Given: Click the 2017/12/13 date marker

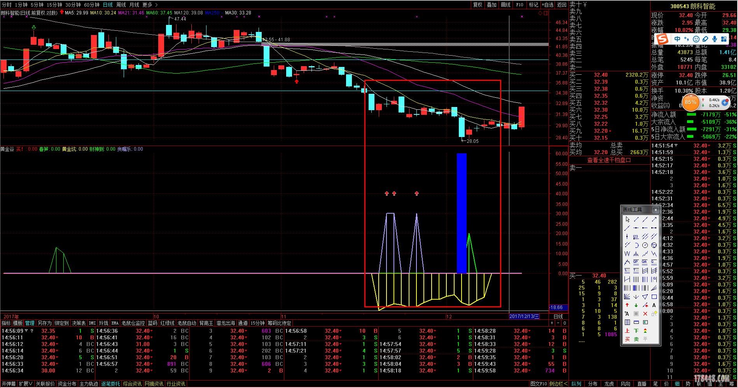Looking at the screenshot, I should [x=524, y=316].
